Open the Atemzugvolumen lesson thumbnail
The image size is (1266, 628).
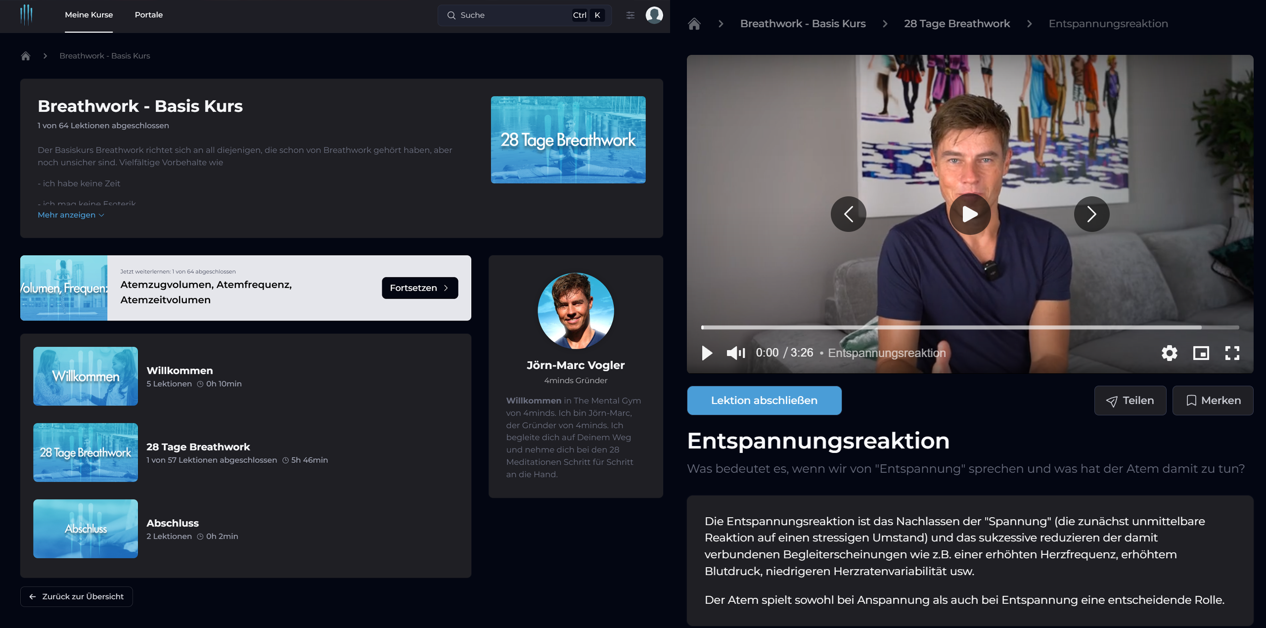64,288
